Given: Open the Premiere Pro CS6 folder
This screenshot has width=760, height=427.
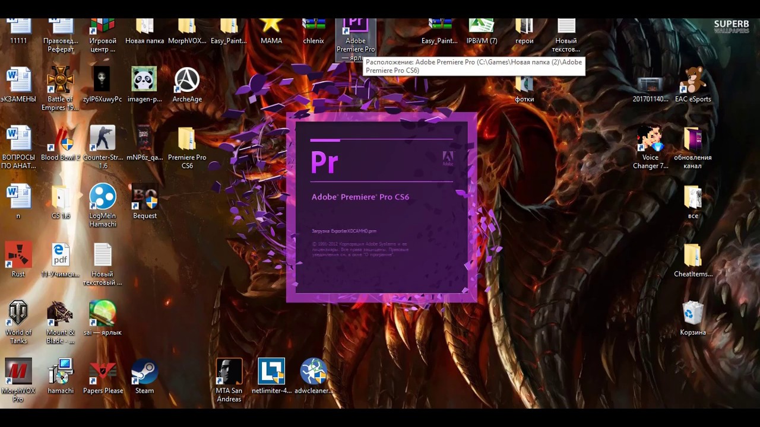Looking at the screenshot, I should click(187, 147).
